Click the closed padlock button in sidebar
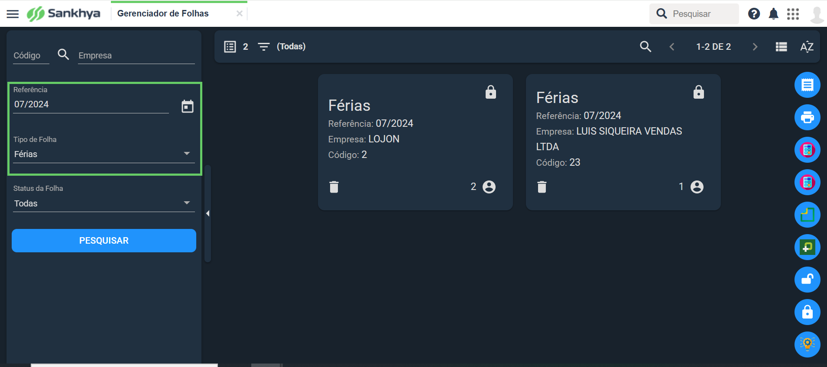827x367 pixels. [x=807, y=312]
